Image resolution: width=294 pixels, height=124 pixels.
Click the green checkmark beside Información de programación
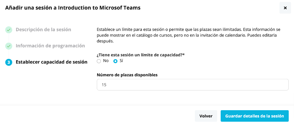click(x=9, y=46)
